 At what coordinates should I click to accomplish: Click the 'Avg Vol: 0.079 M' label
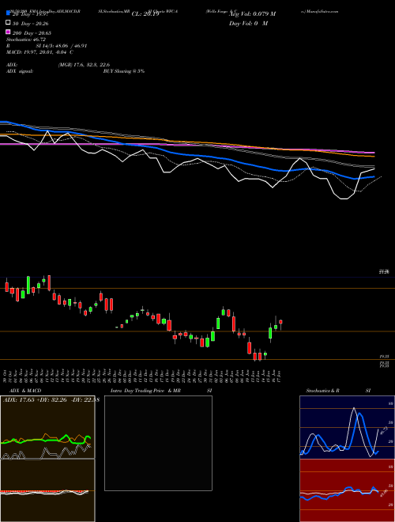(x=252, y=14)
